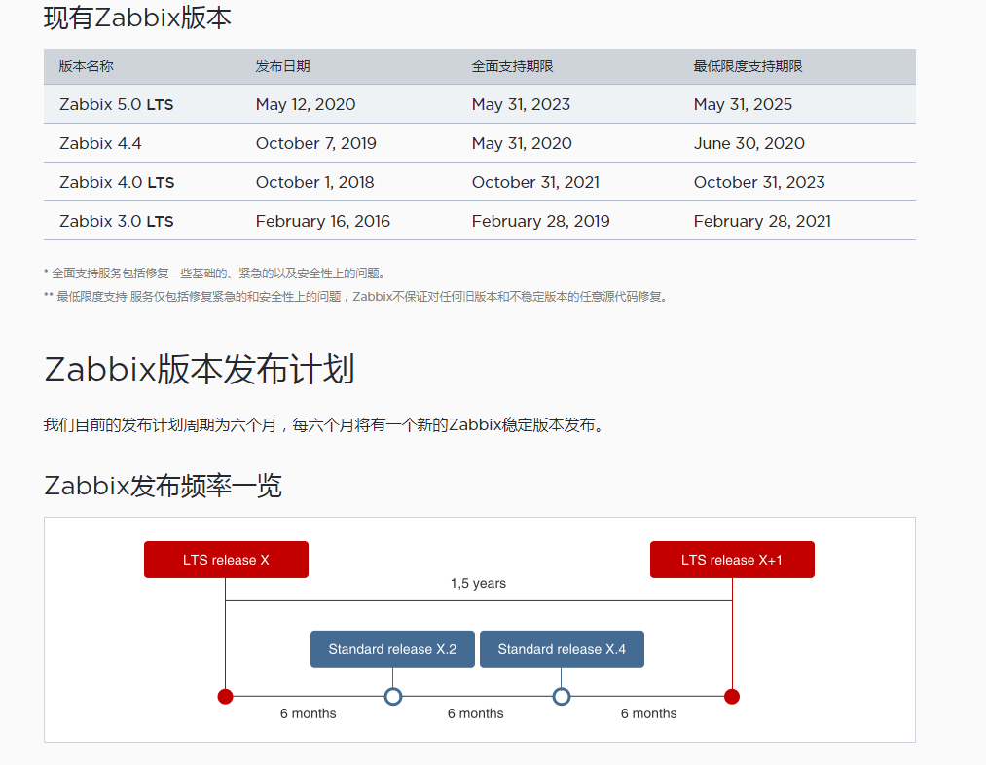Image resolution: width=986 pixels, height=765 pixels.
Task: Click the June 30, 2020 limited support date
Action: coord(749,143)
